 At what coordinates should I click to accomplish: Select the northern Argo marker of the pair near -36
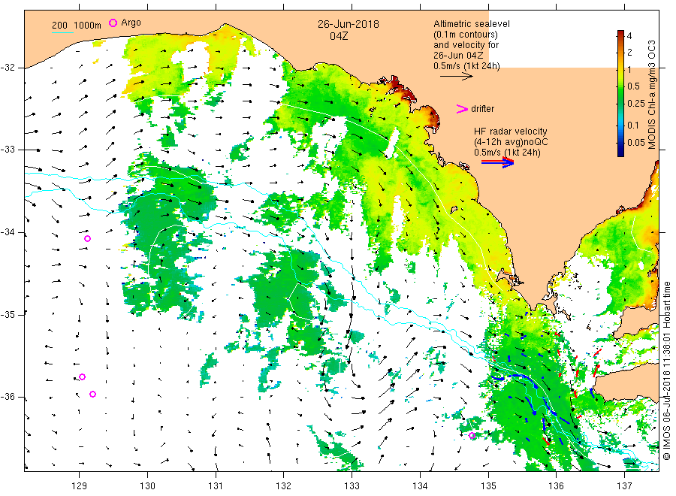(83, 377)
